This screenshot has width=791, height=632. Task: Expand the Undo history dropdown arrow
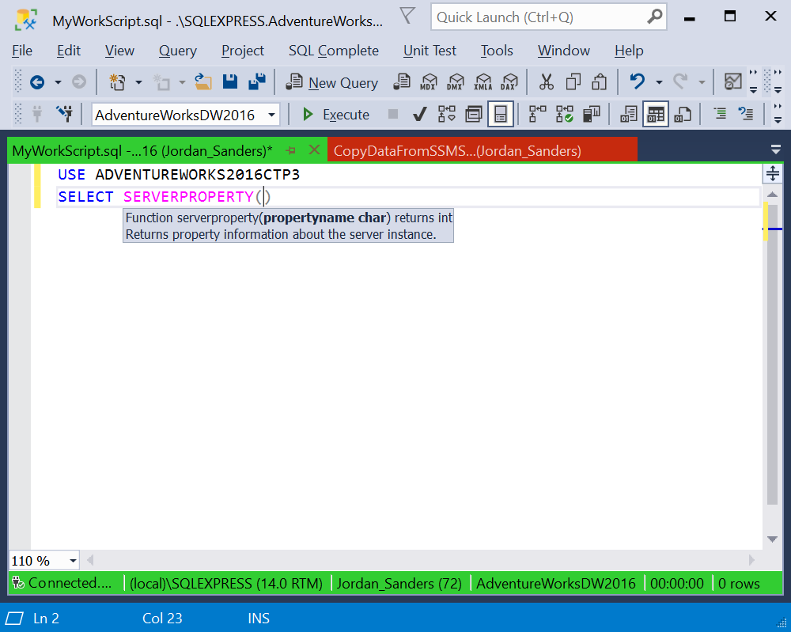659,82
